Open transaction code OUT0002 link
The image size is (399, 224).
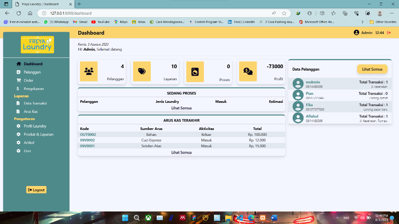88,135
